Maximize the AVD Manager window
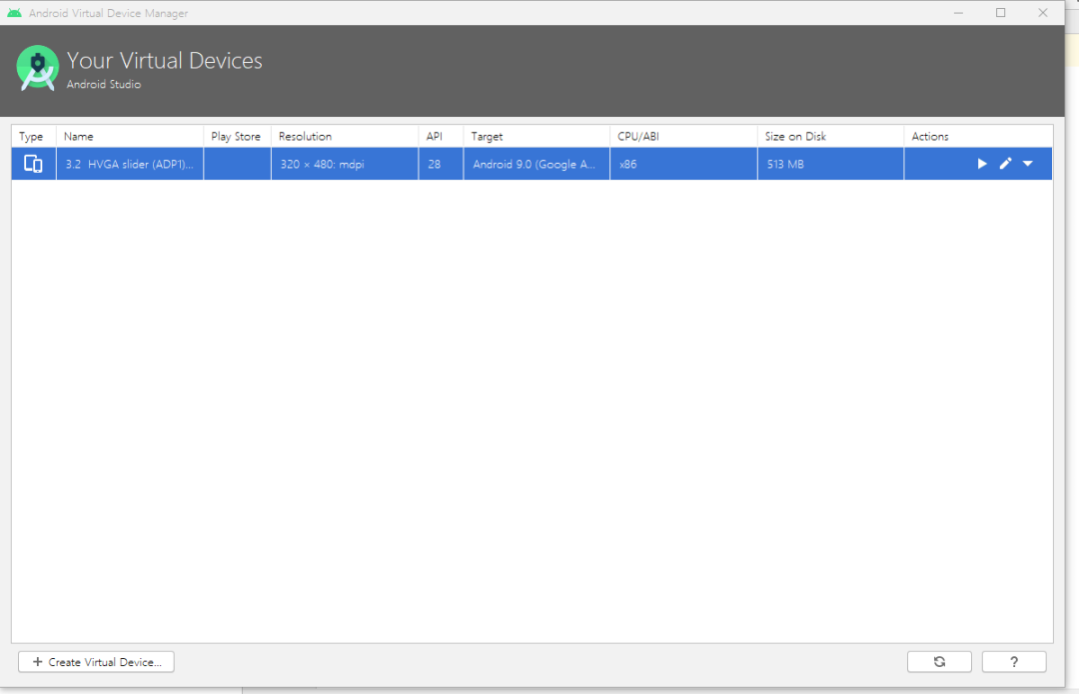The image size is (1079, 694). (1000, 13)
